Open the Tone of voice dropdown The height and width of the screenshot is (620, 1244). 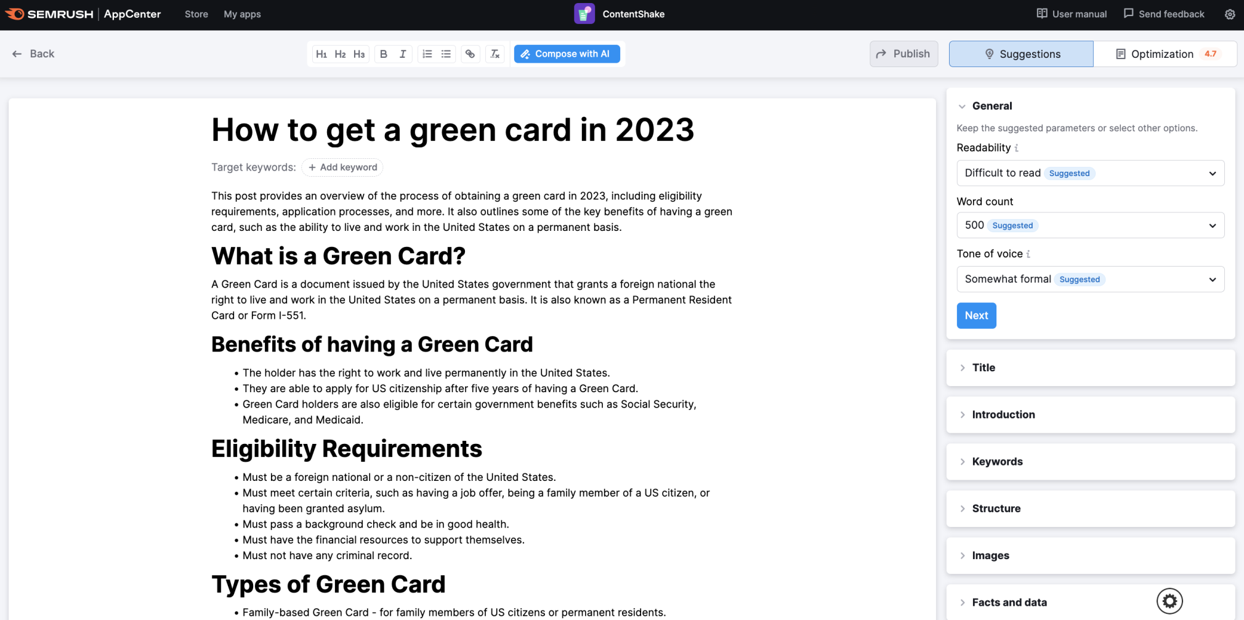tap(1090, 280)
